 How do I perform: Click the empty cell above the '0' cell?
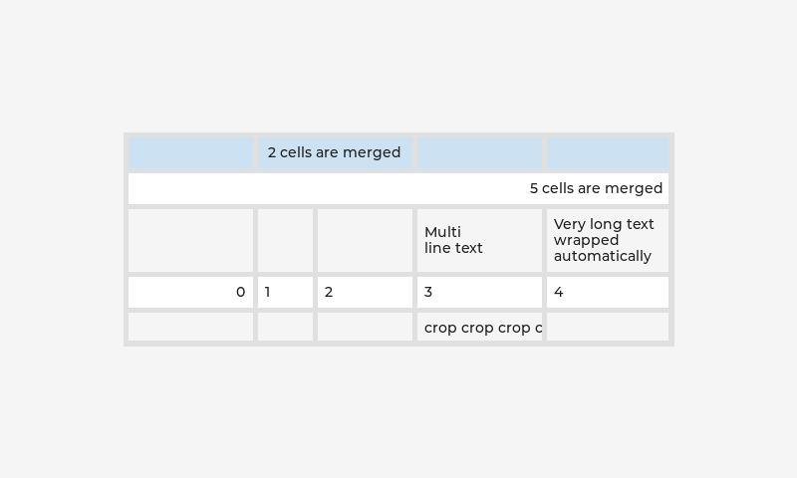coord(190,240)
